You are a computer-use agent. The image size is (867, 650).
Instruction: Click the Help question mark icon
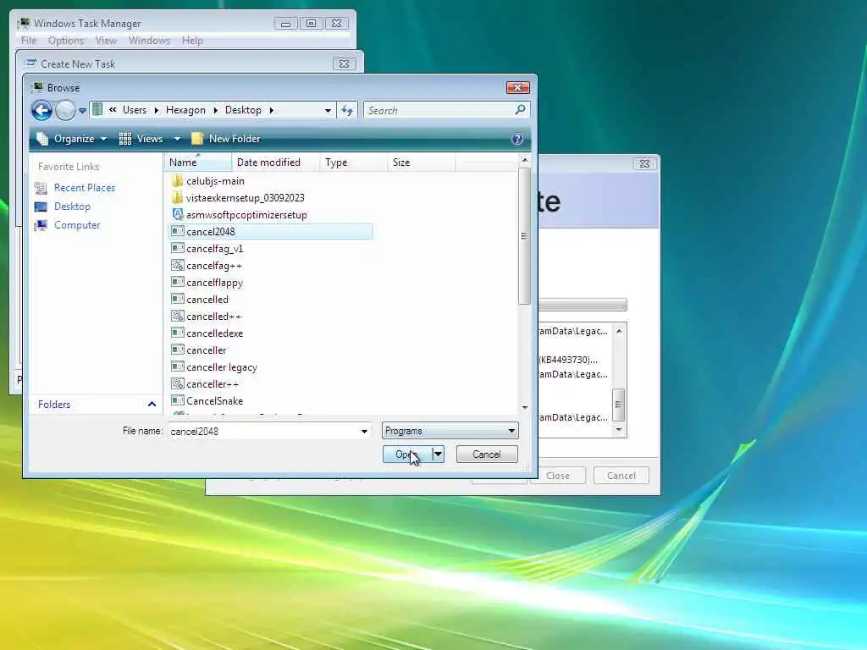517,139
